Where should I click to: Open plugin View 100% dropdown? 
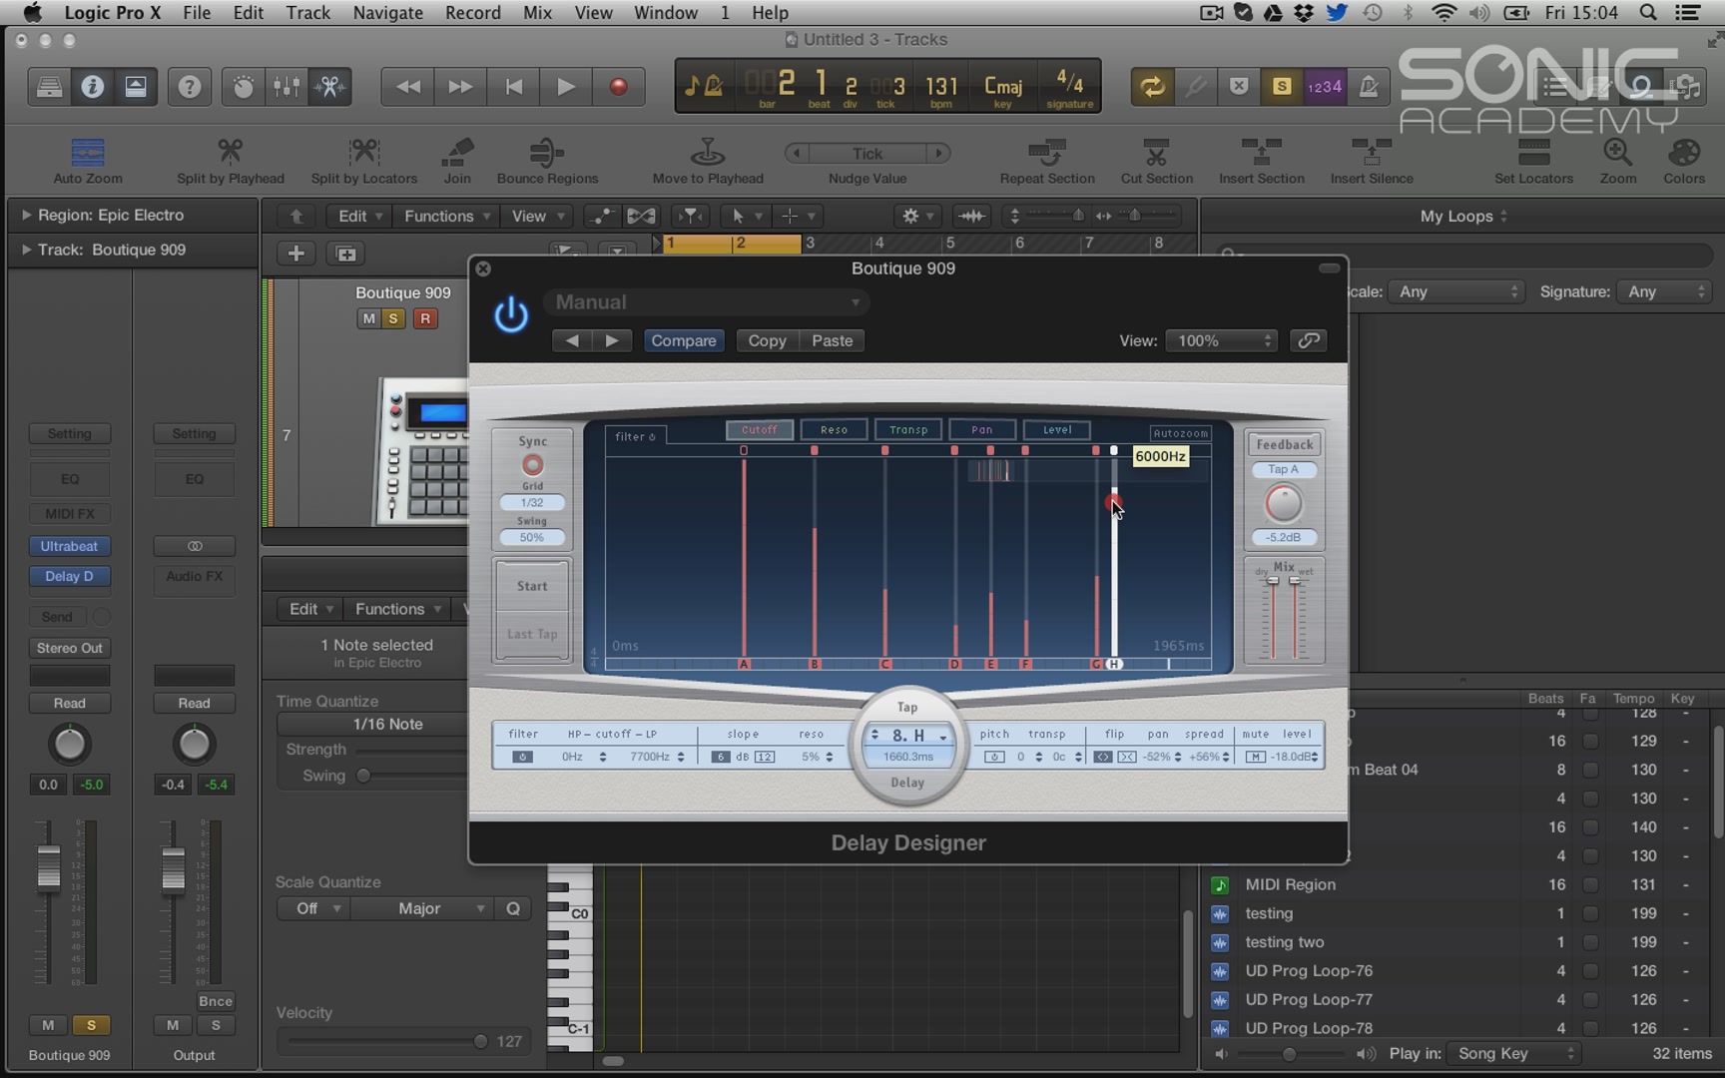[x=1222, y=340]
